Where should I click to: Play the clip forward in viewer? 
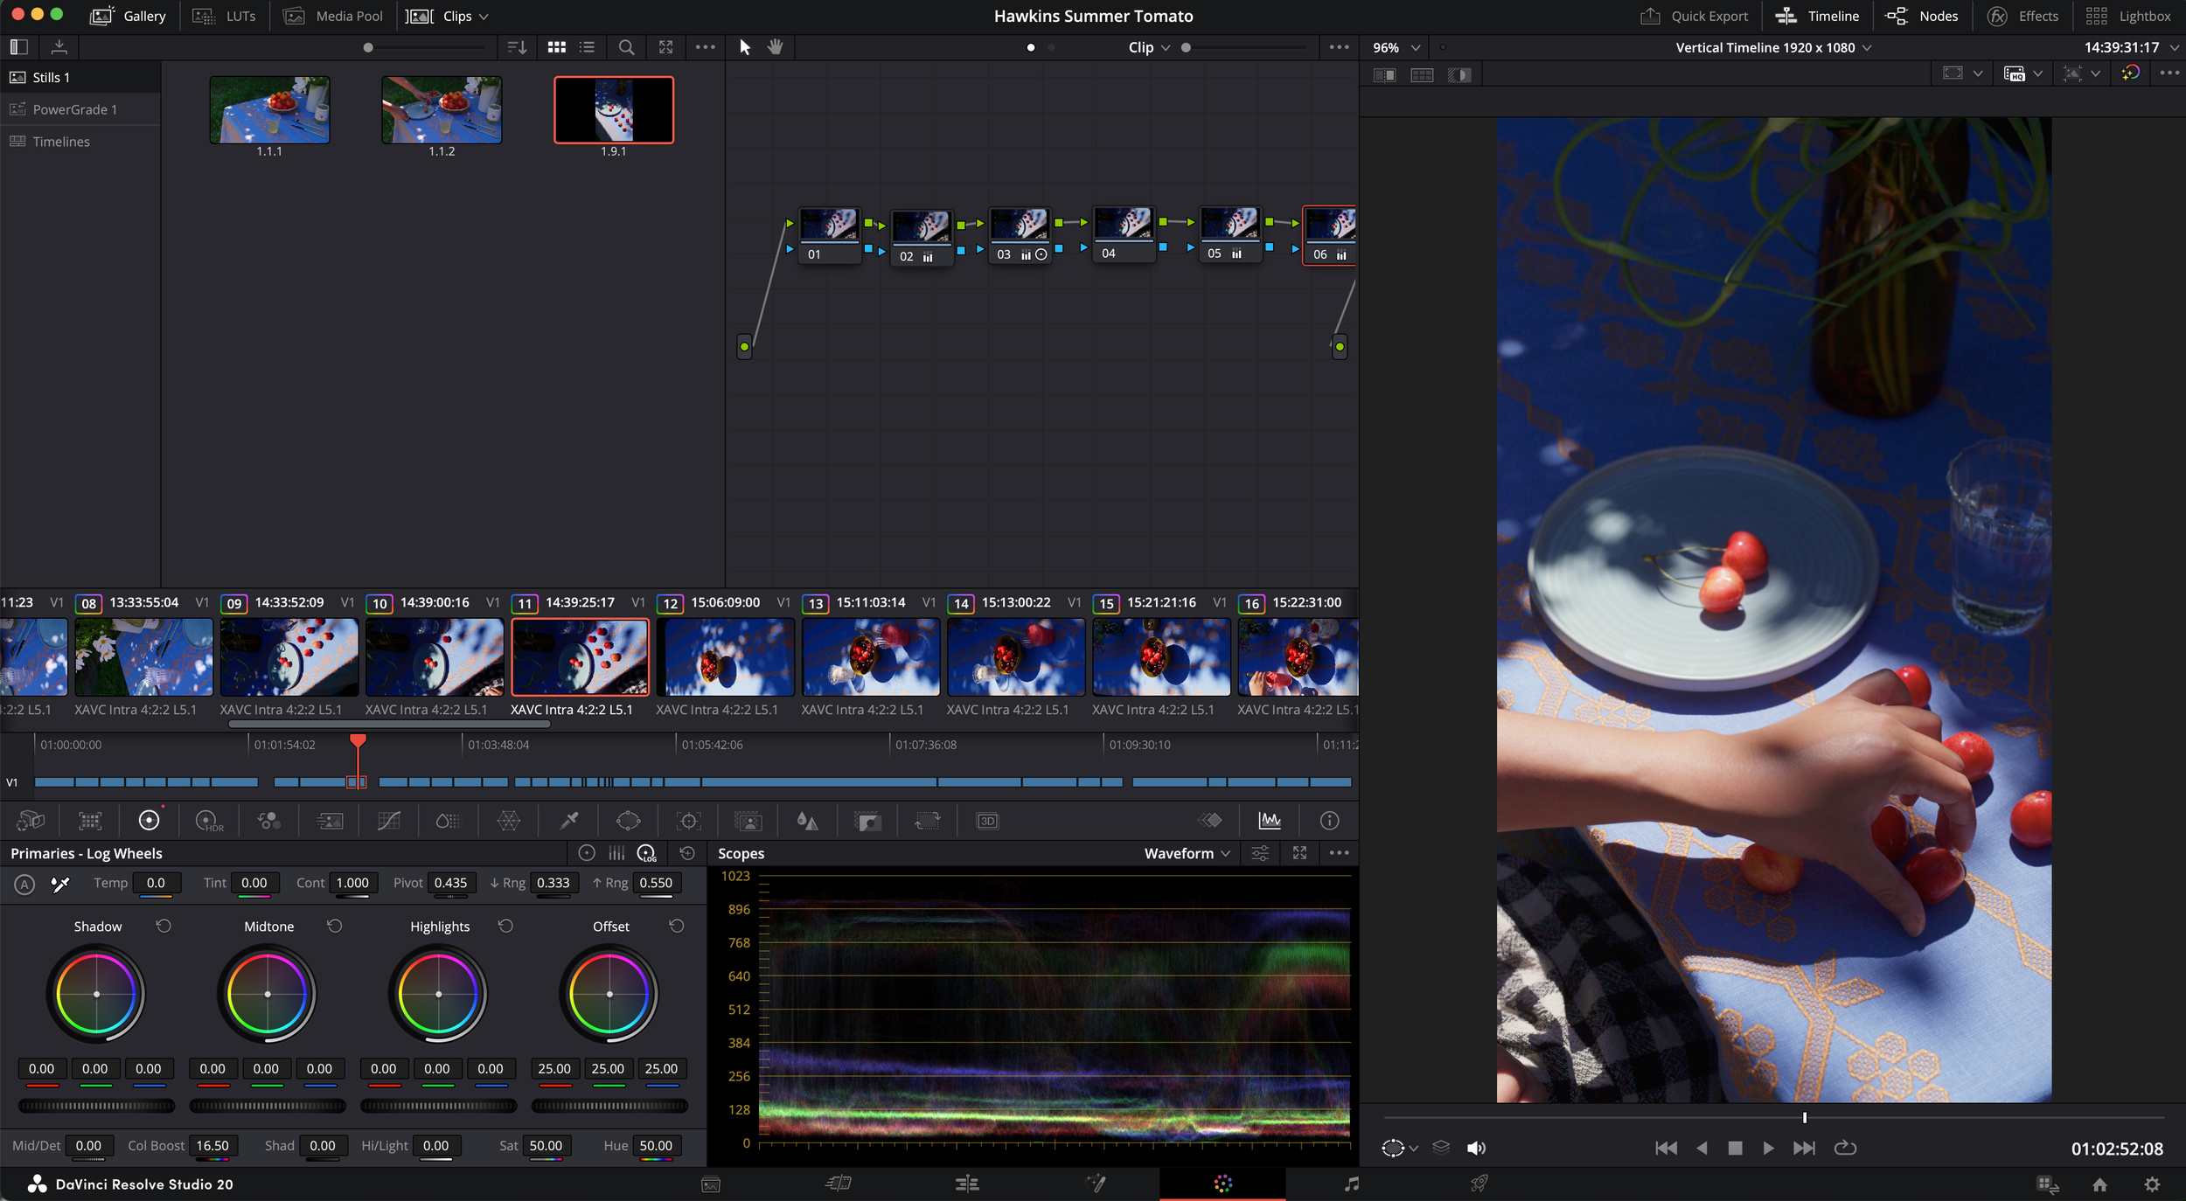coord(1768,1149)
